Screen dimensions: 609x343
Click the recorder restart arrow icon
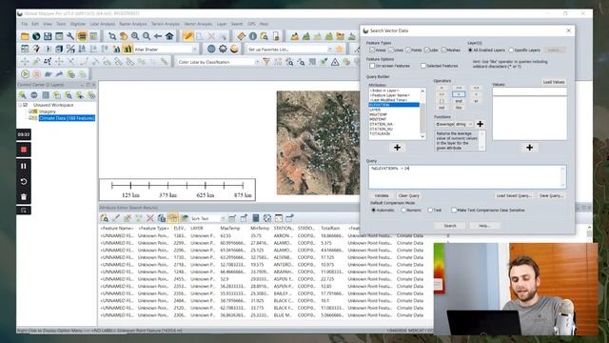tap(24, 182)
